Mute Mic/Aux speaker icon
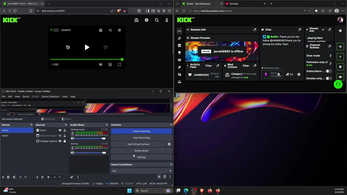Viewport: 347px width, 195px height. (x=72, y=153)
